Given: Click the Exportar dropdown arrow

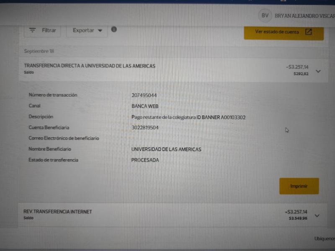Looking at the screenshot, I should pos(100,31).
